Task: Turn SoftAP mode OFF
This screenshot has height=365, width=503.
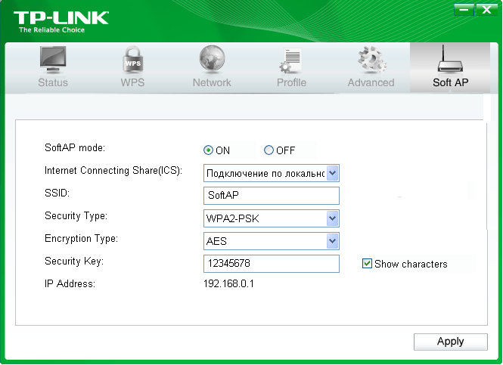Action: click(269, 150)
